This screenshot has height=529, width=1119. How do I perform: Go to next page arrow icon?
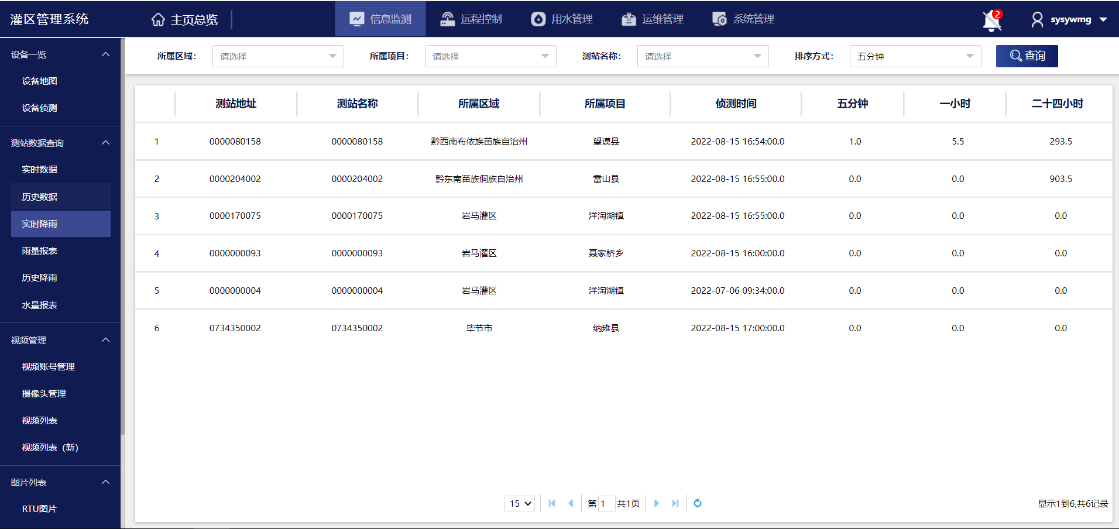[657, 503]
